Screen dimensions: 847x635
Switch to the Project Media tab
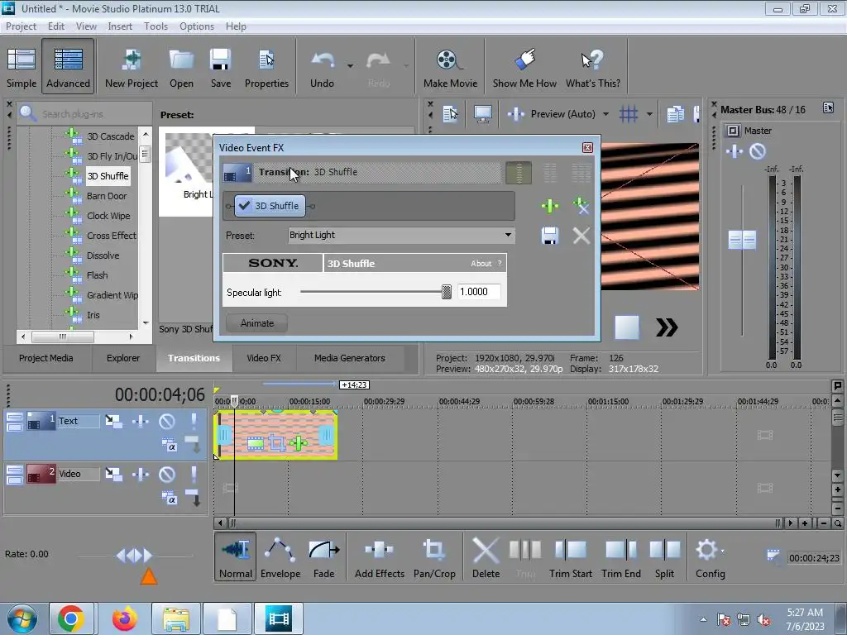pos(46,358)
